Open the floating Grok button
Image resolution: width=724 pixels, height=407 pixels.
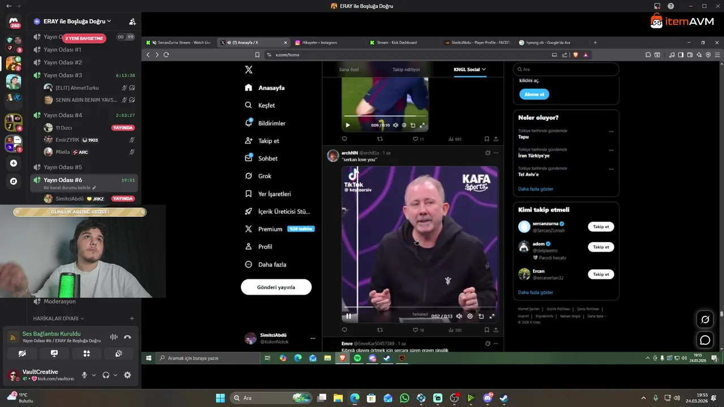point(705,319)
